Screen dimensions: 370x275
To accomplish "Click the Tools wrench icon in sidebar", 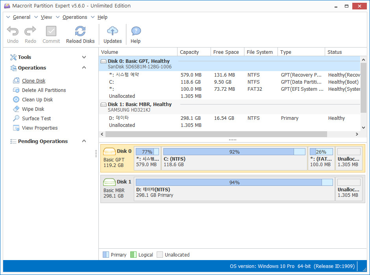I will 13,57.
